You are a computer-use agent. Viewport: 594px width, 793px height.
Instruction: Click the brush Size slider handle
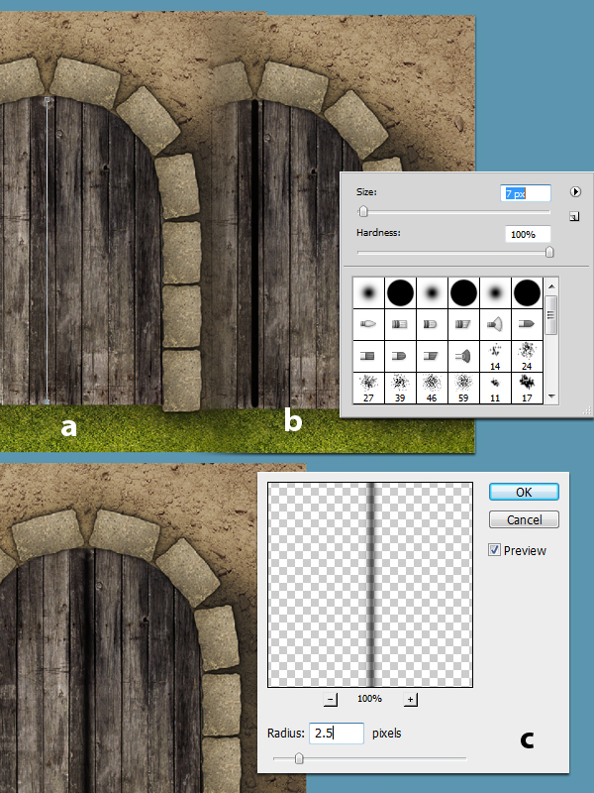coord(363,211)
